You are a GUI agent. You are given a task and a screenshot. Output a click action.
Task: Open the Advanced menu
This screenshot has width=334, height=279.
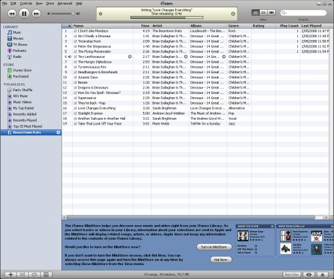click(65, 3)
